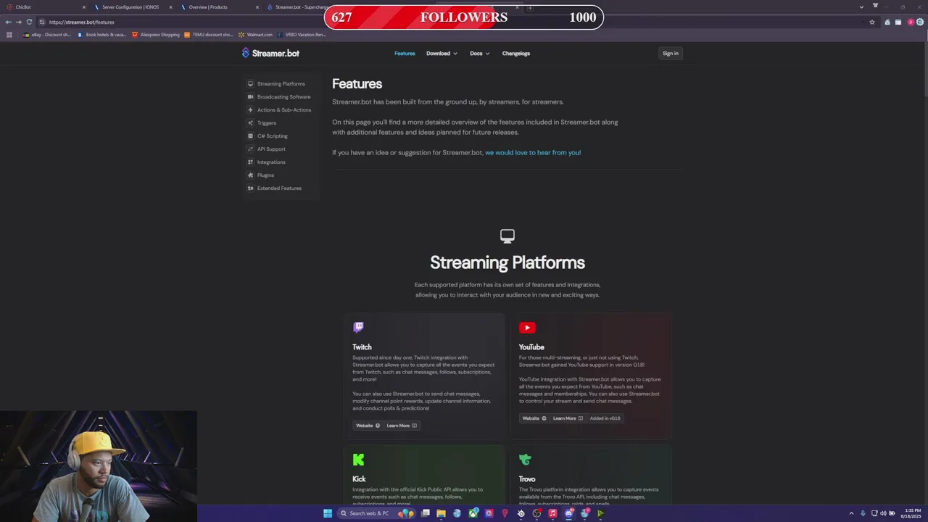
Task: Click the Plugins puzzle icon in the sidebar
Action: tap(250, 175)
